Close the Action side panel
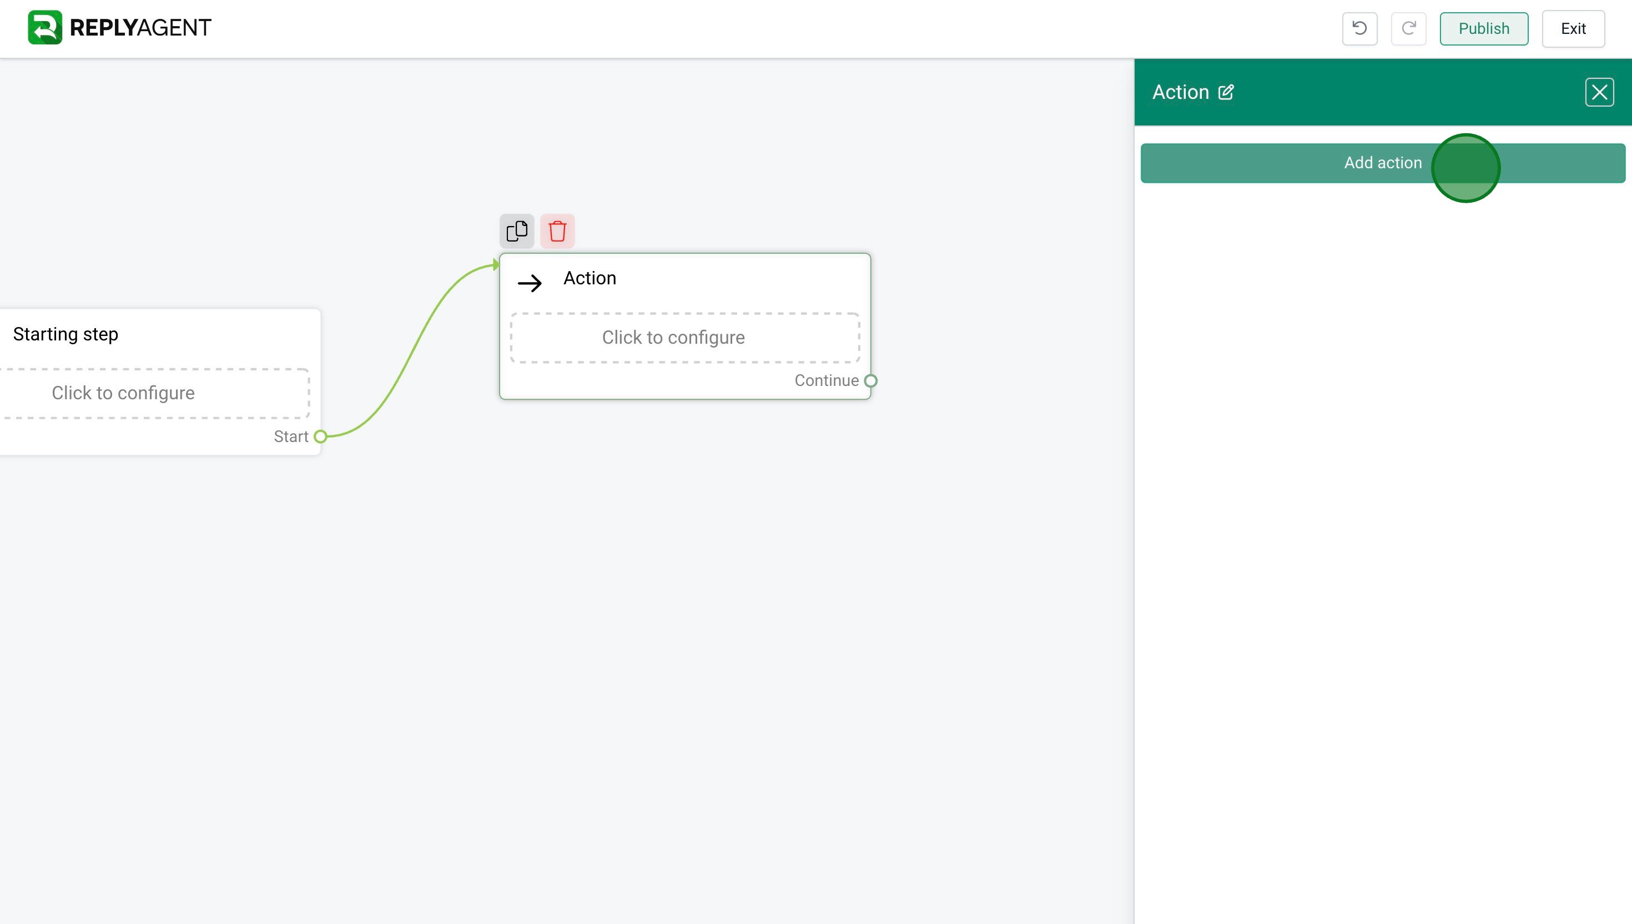1632x924 pixels. [1599, 93]
